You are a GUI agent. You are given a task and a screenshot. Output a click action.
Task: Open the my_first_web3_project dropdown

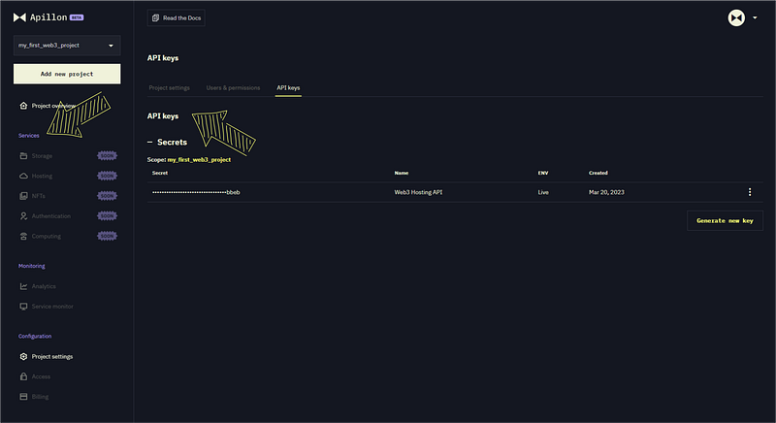pyautogui.click(x=67, y=46)
